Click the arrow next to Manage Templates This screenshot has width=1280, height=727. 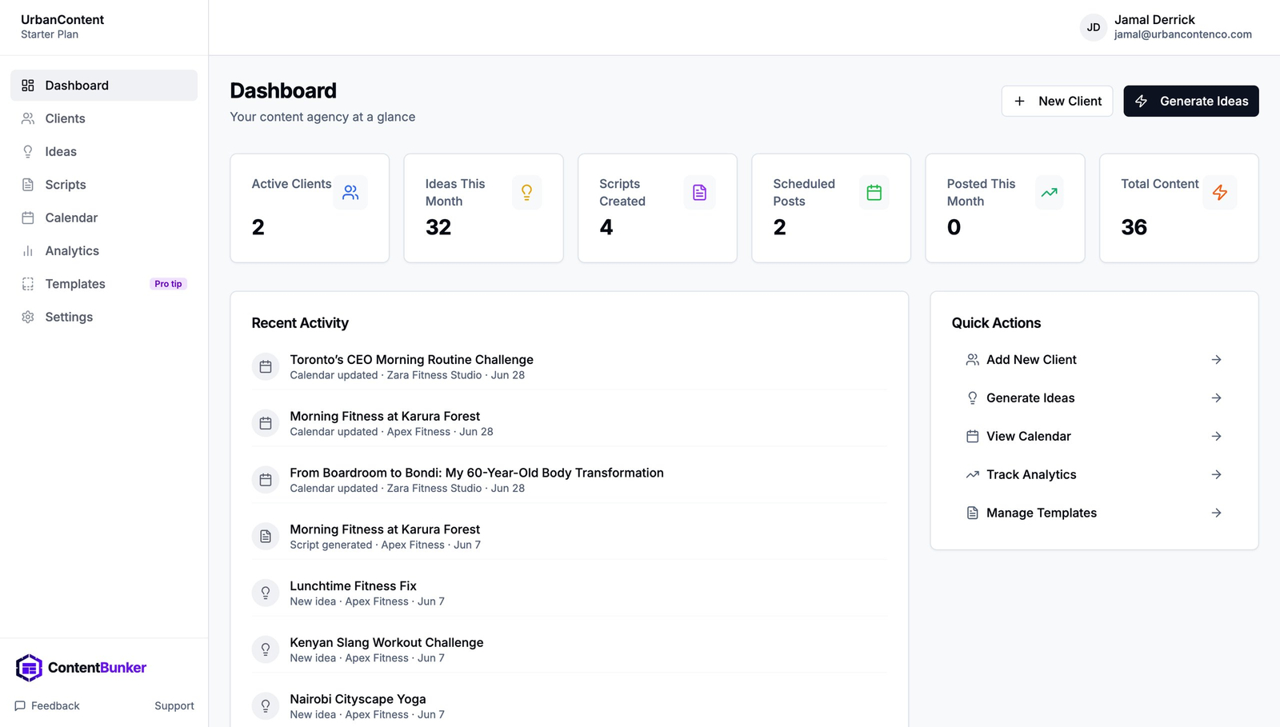coord(1216,513)
